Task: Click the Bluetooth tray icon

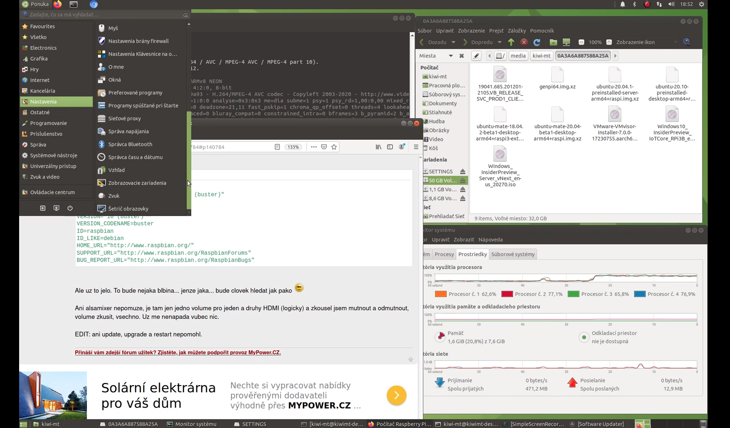Action: [x=635, y=4]
